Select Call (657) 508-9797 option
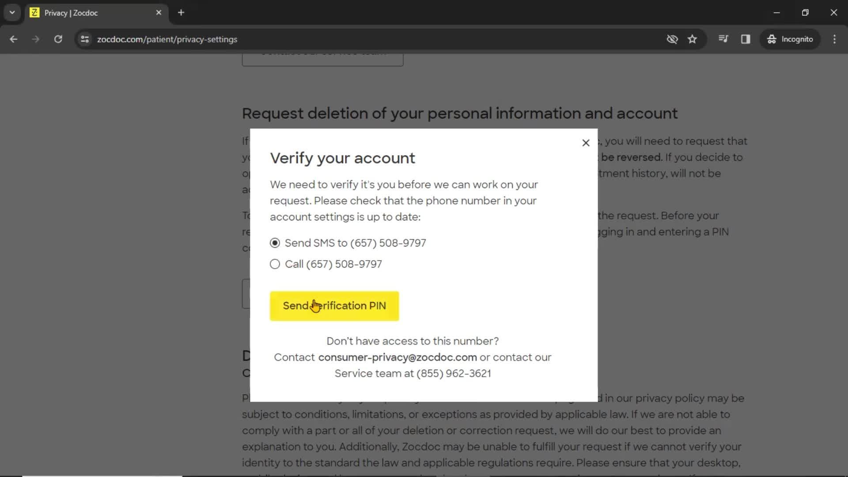The width and height of the screenshot is (848, 477). (x=275, y=264)
